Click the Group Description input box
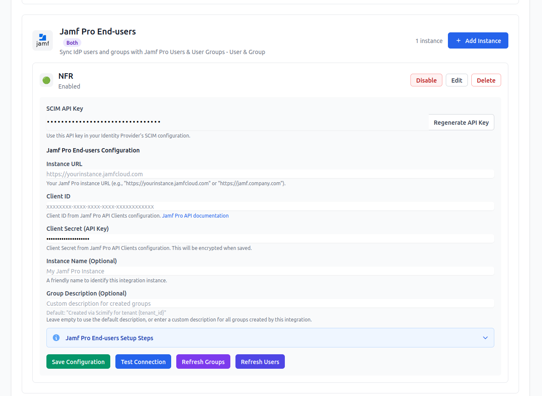The image size is (542, 396). point(270,303)
